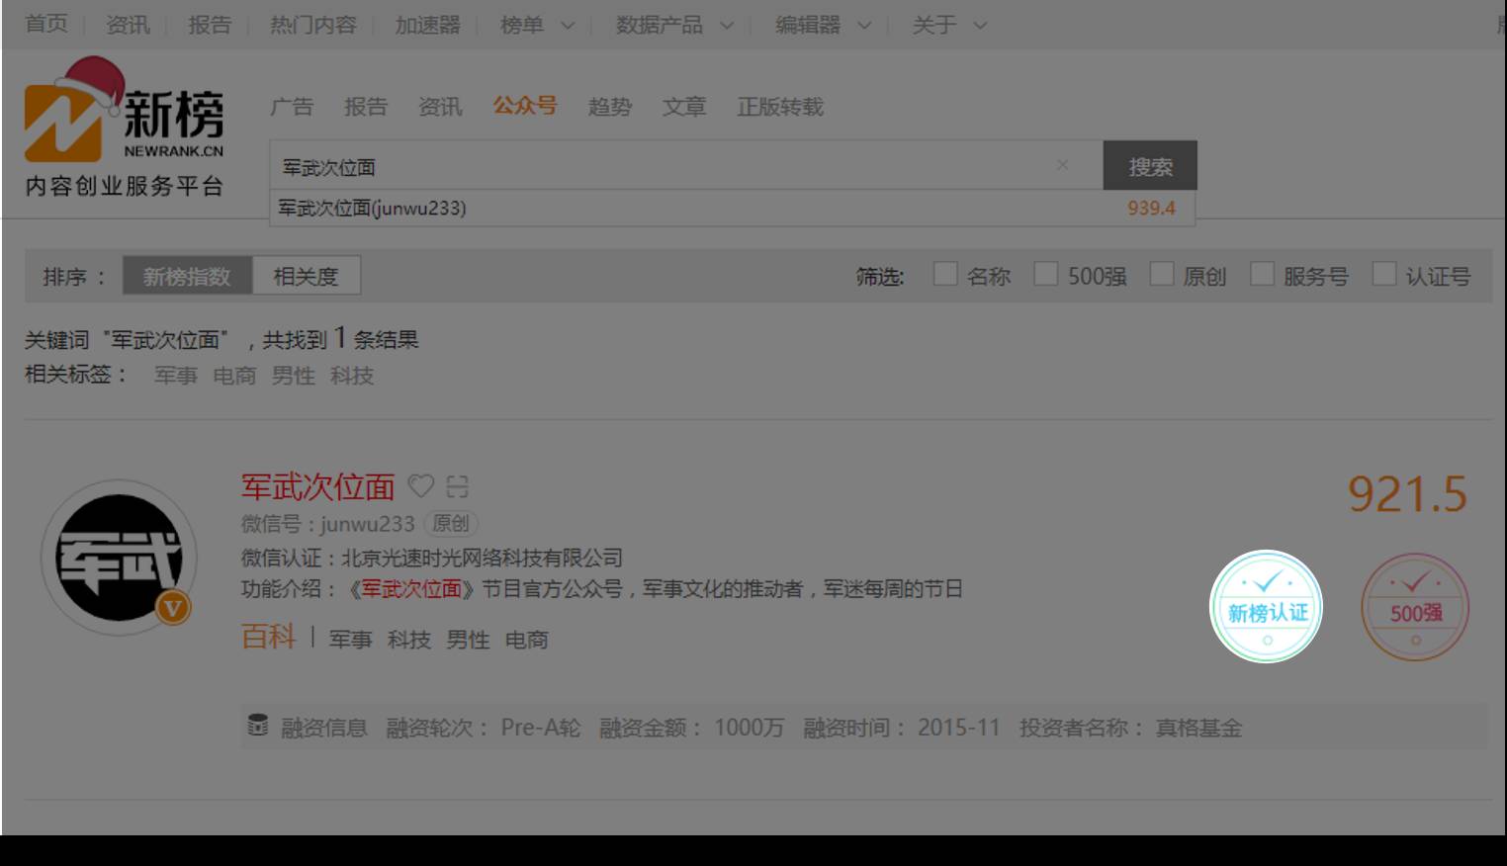Screen dimensions: 1507x866
Task: Open the QR code scan icon
Action: click(x=457, y=486)
